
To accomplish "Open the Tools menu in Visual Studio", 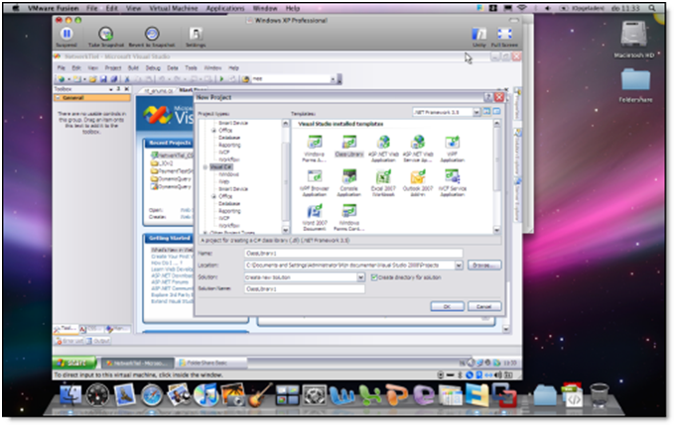I will point(191,68).
